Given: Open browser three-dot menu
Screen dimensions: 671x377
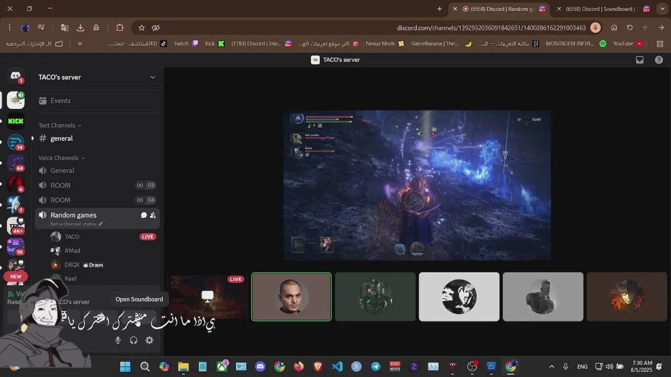Looking at the screenshot, I should [x=9, y=28].
